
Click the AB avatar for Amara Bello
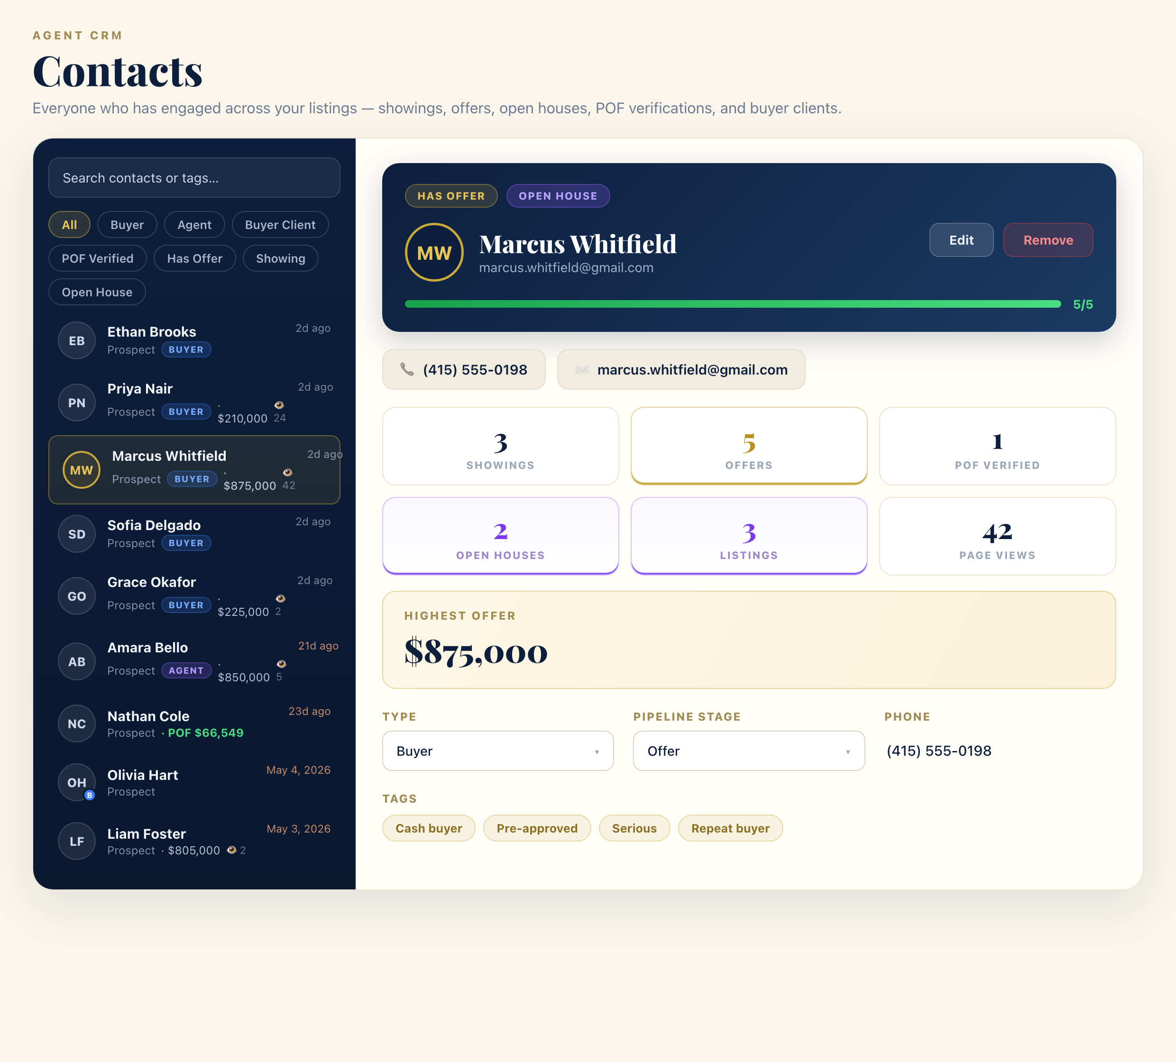click(x=76, y=661)
